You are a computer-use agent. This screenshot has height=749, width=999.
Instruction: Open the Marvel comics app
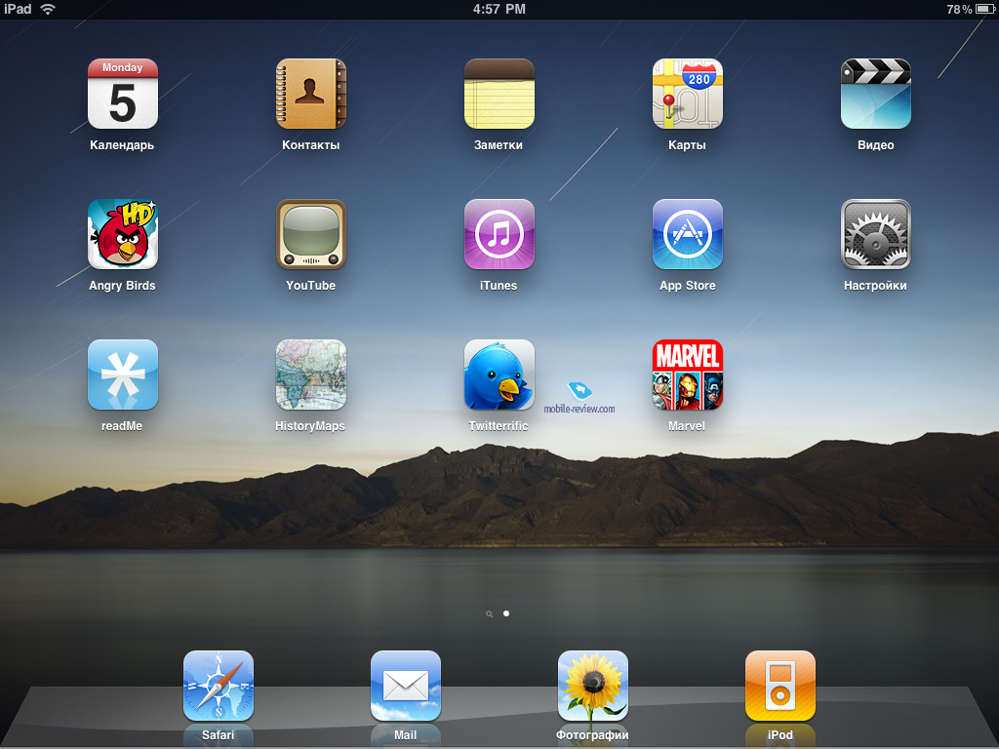688,374
